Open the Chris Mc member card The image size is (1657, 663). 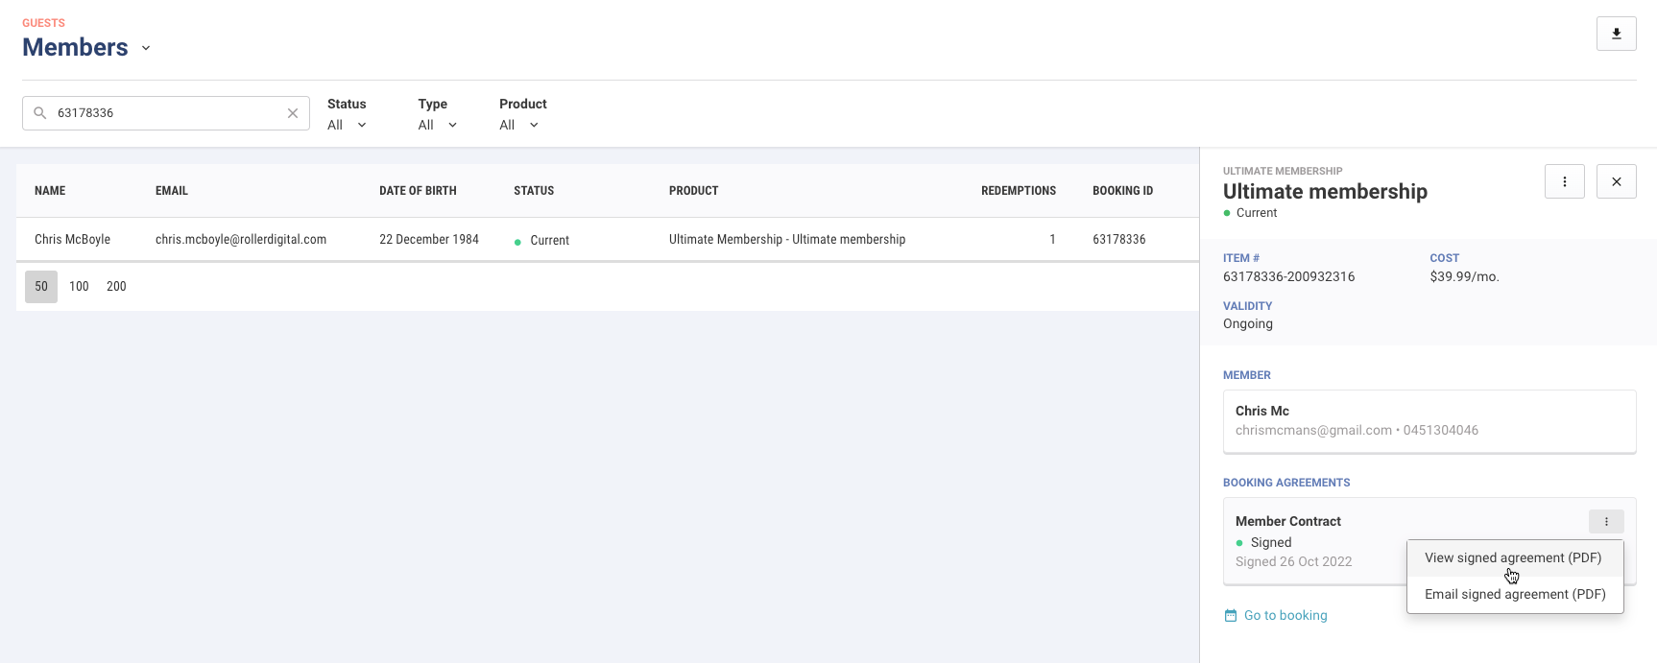[1429, 420]
